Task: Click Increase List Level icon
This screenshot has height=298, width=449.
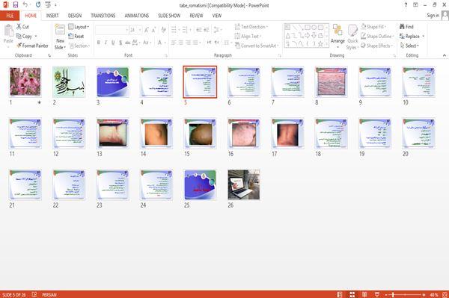Action: tap(207, 30)
